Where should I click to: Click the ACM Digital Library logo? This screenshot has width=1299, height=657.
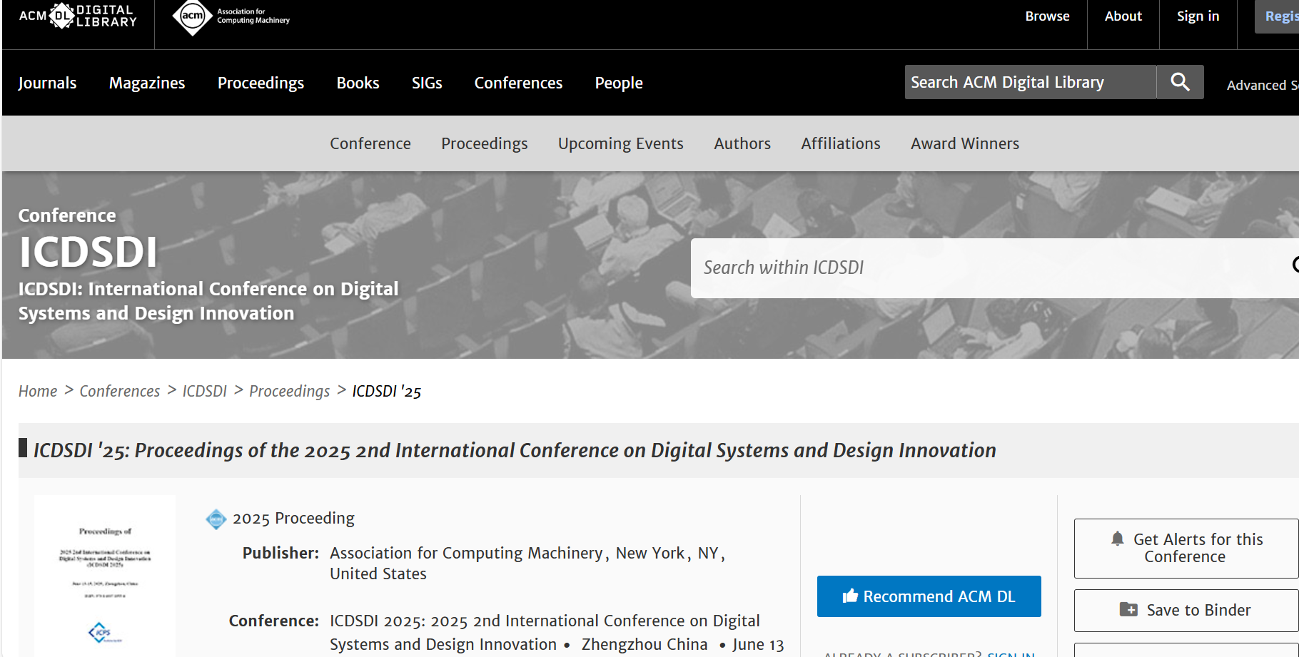click(77, 16)
